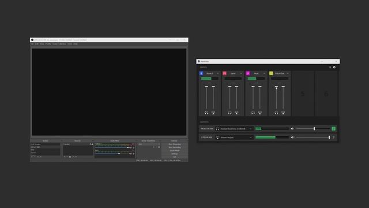Click Game channel monitor fader
This screenshot has height=208, width=369.
(229, 98)
